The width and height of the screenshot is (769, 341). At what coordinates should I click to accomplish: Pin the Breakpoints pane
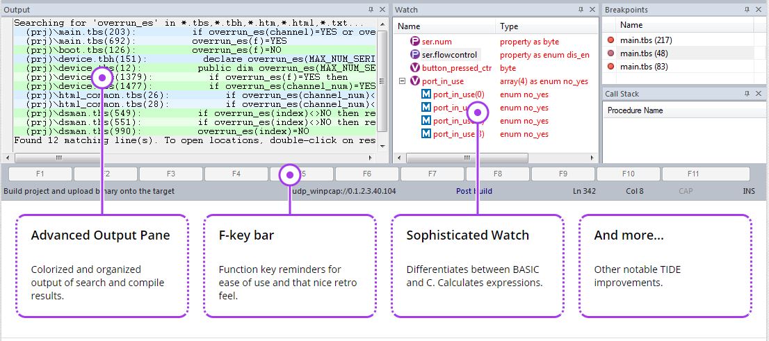click(748, 10)
